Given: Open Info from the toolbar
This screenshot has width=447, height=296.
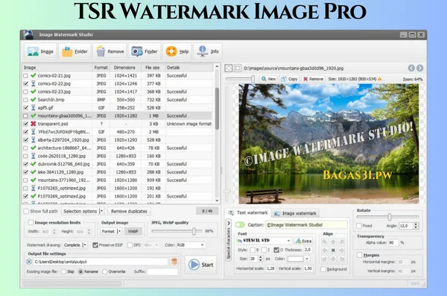Looking at the screenshot, I should tap(208, 51).
